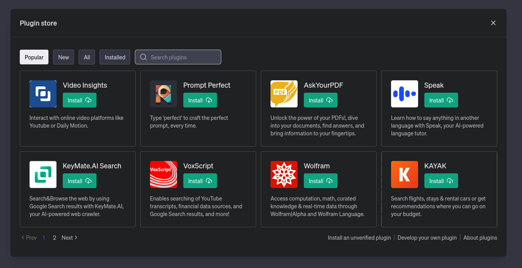Install the Wolfram plugin

pyautogui.click(x=320, y=181)
